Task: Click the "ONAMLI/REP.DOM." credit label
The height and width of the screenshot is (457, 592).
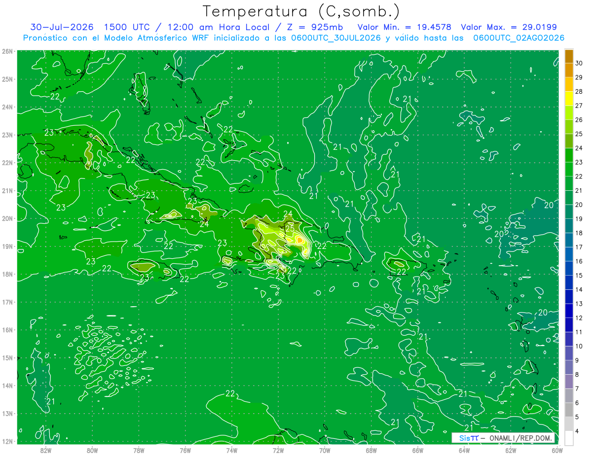Action: coord(522,438)
